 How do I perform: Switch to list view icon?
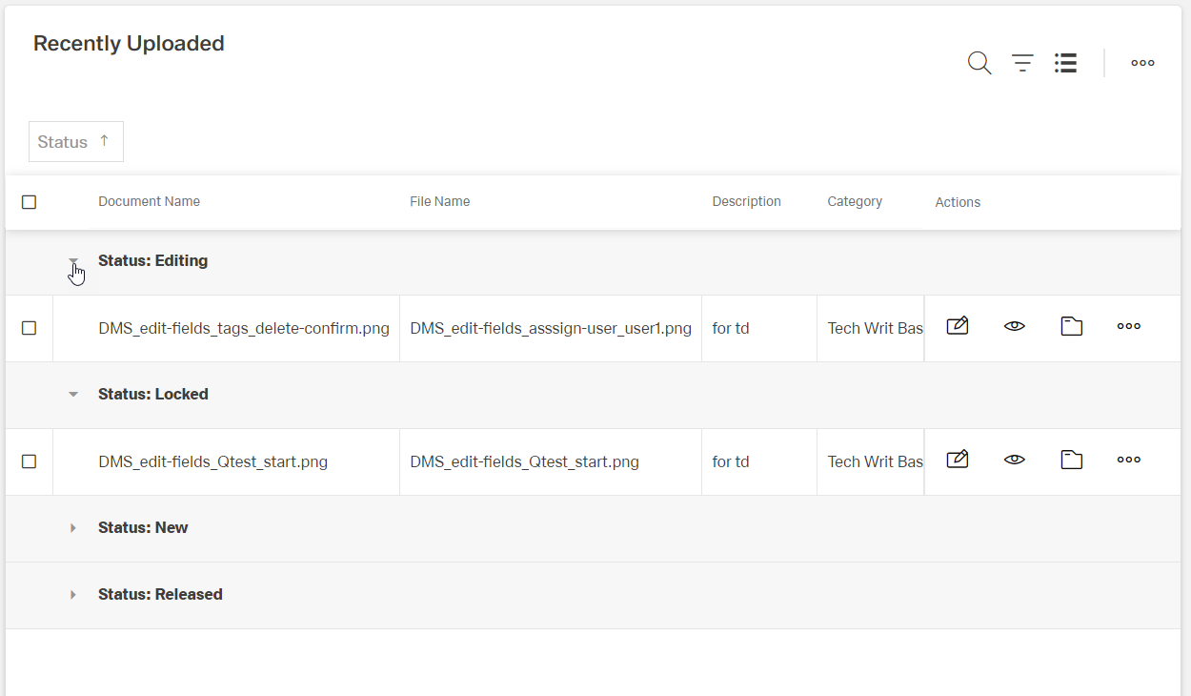1065,64
